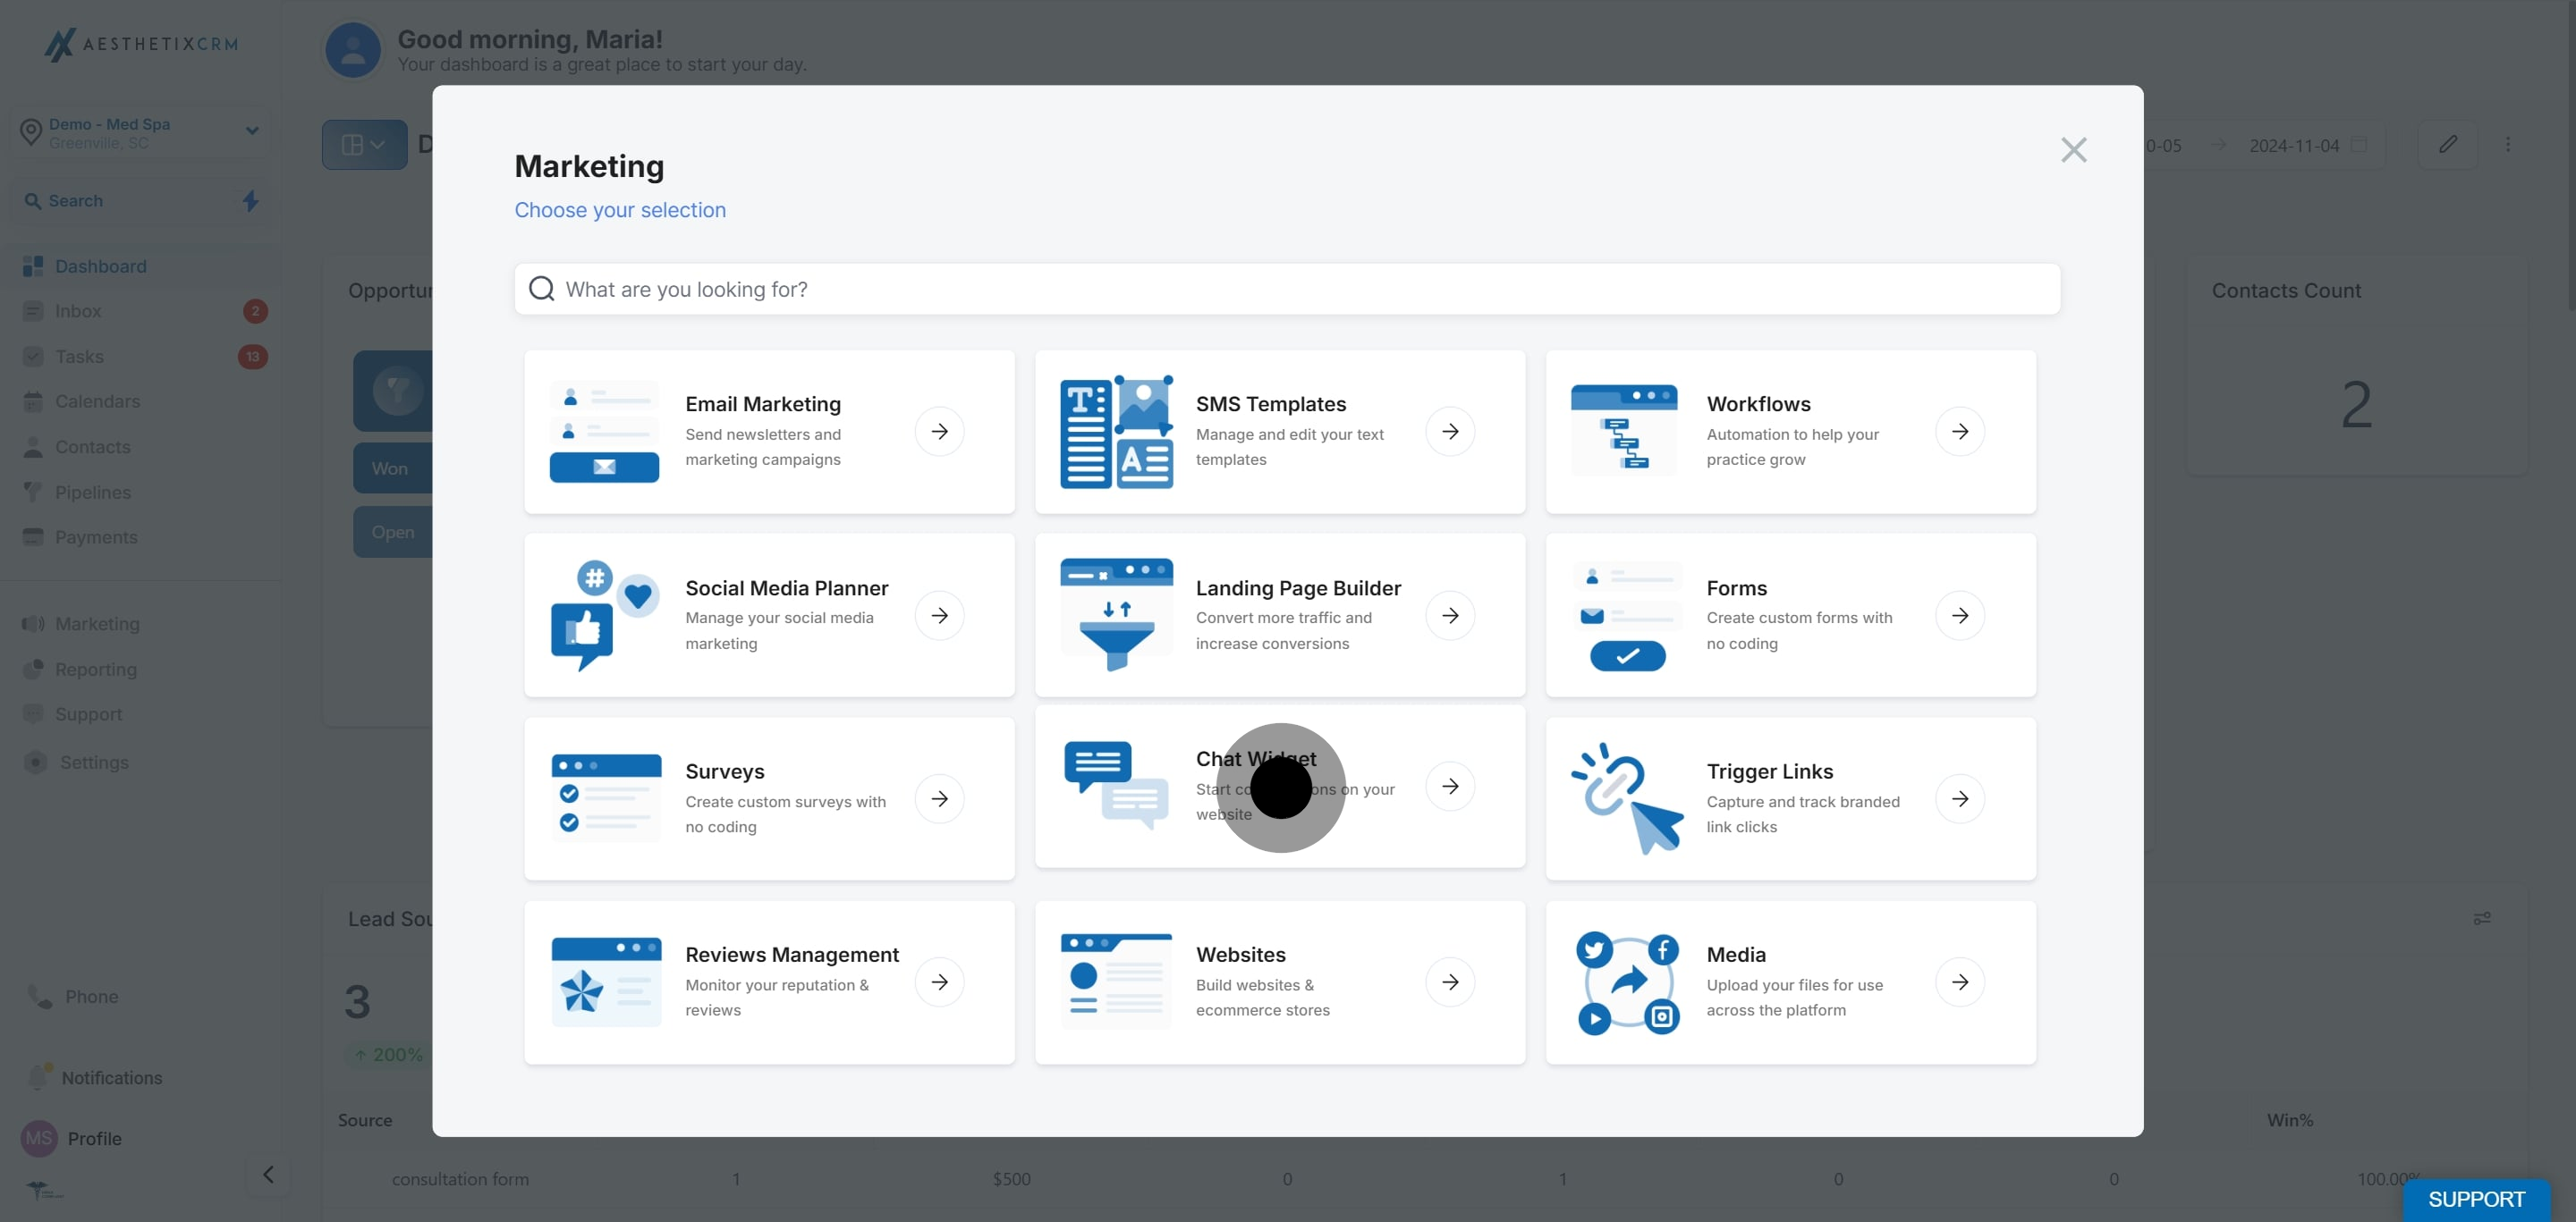Click the lightning bolt quick actions icon
The width and height of the screenshot is (2576, 1222).
click(250, 201)
